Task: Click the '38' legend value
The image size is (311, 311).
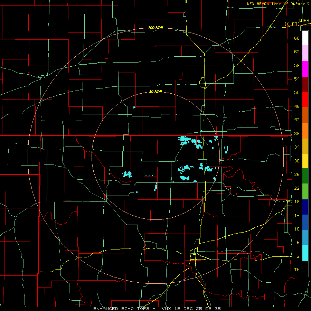Action: pos(297,134)
